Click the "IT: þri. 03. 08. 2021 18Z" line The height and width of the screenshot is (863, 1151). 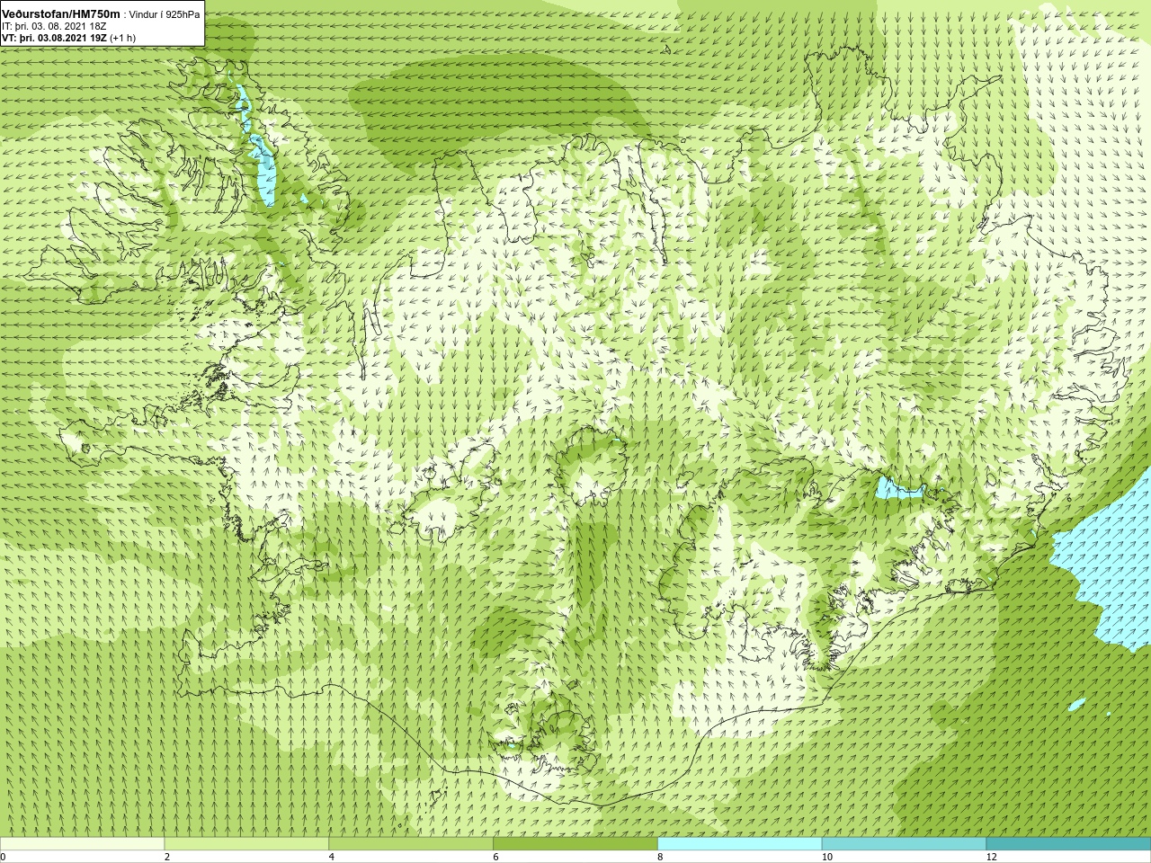pos(54,26)
